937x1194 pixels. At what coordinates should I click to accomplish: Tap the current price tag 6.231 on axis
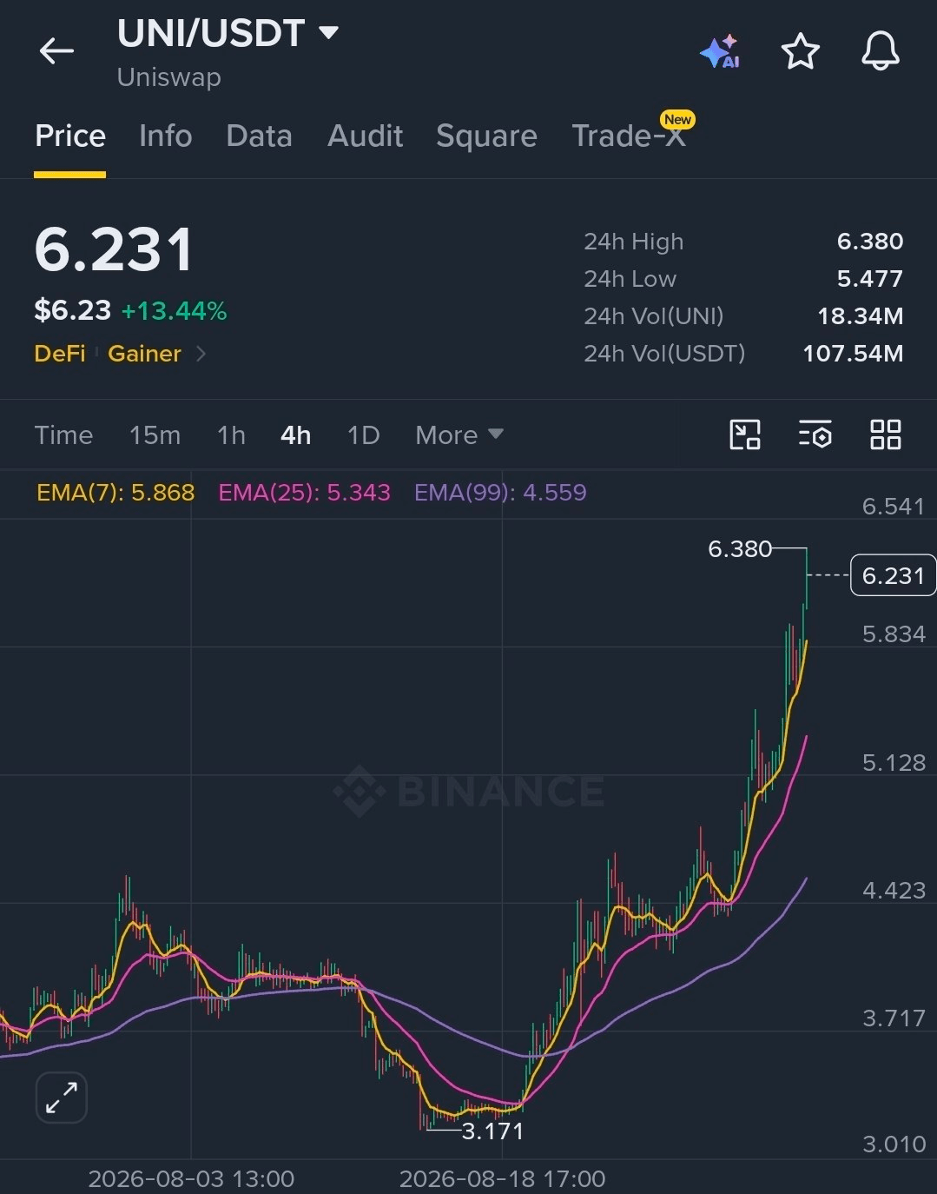tap(893, 575)
